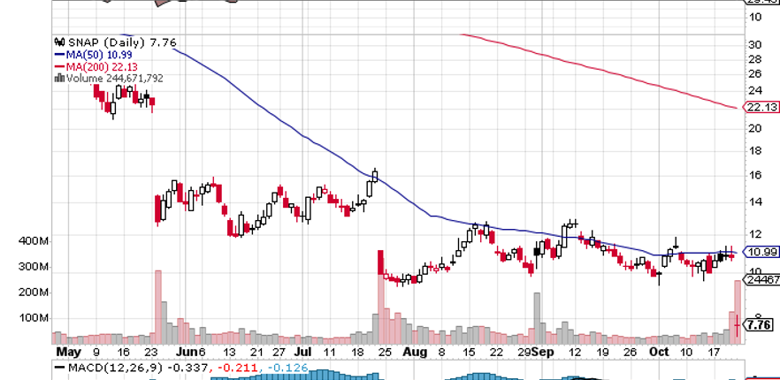Click the 19 date label in September
Image resolution: width=780 pixels, height=380 pixels.
pyautogui.click(x=602, y=352)
